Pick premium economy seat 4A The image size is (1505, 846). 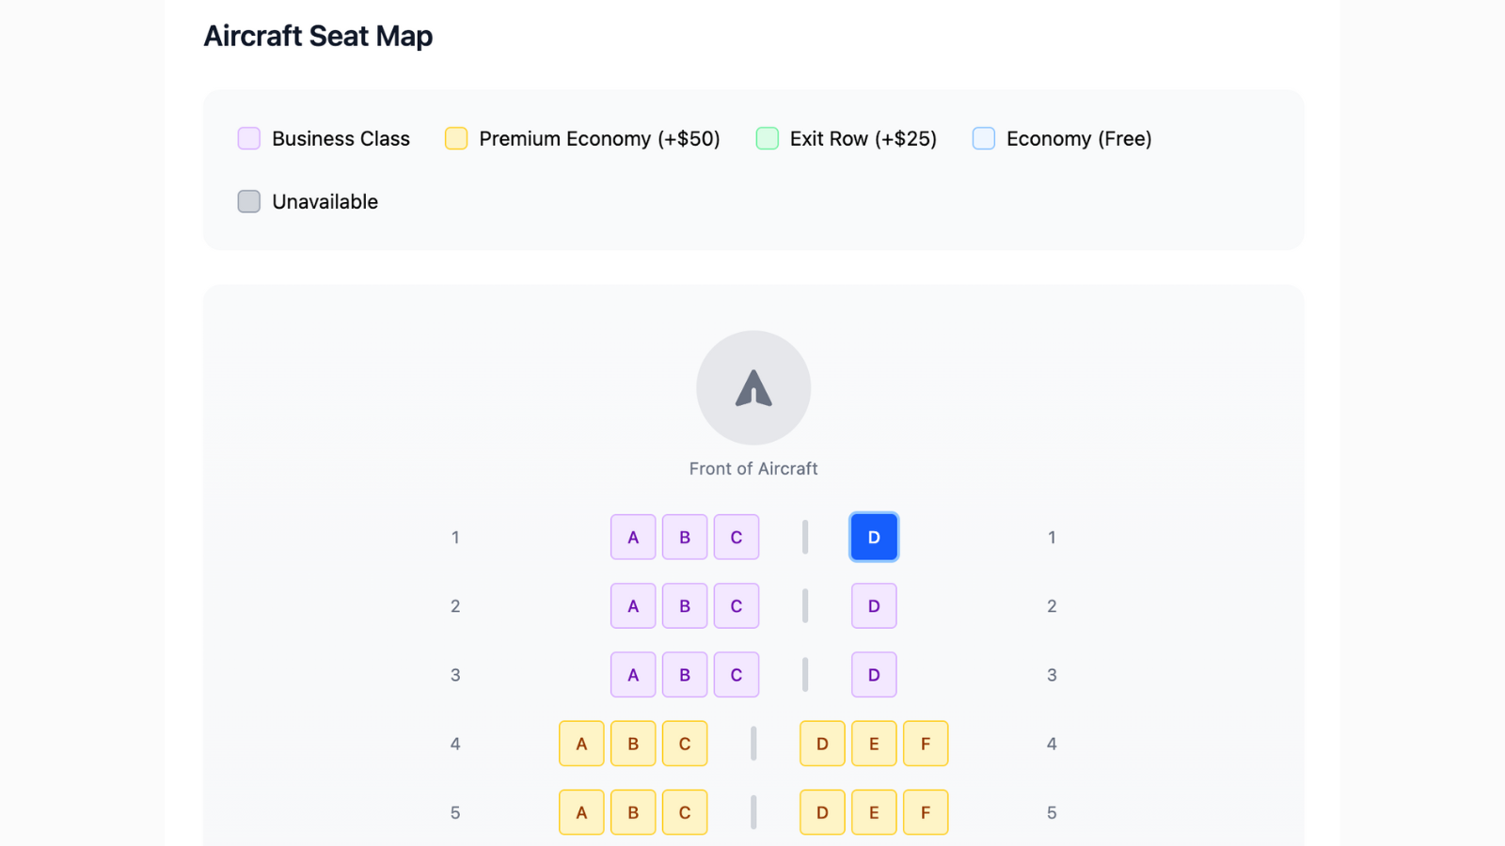click(581, 743)
